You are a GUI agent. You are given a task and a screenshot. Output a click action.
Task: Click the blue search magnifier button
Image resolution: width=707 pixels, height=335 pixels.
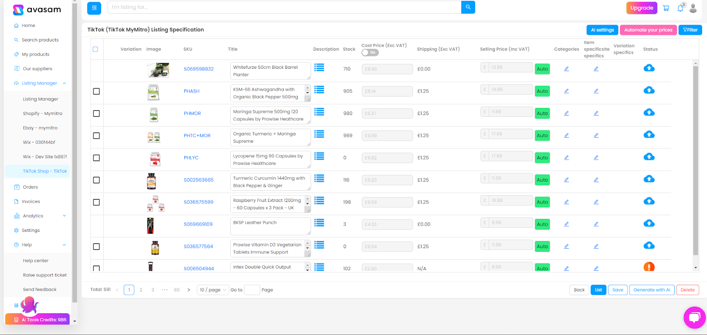(468, 7)
